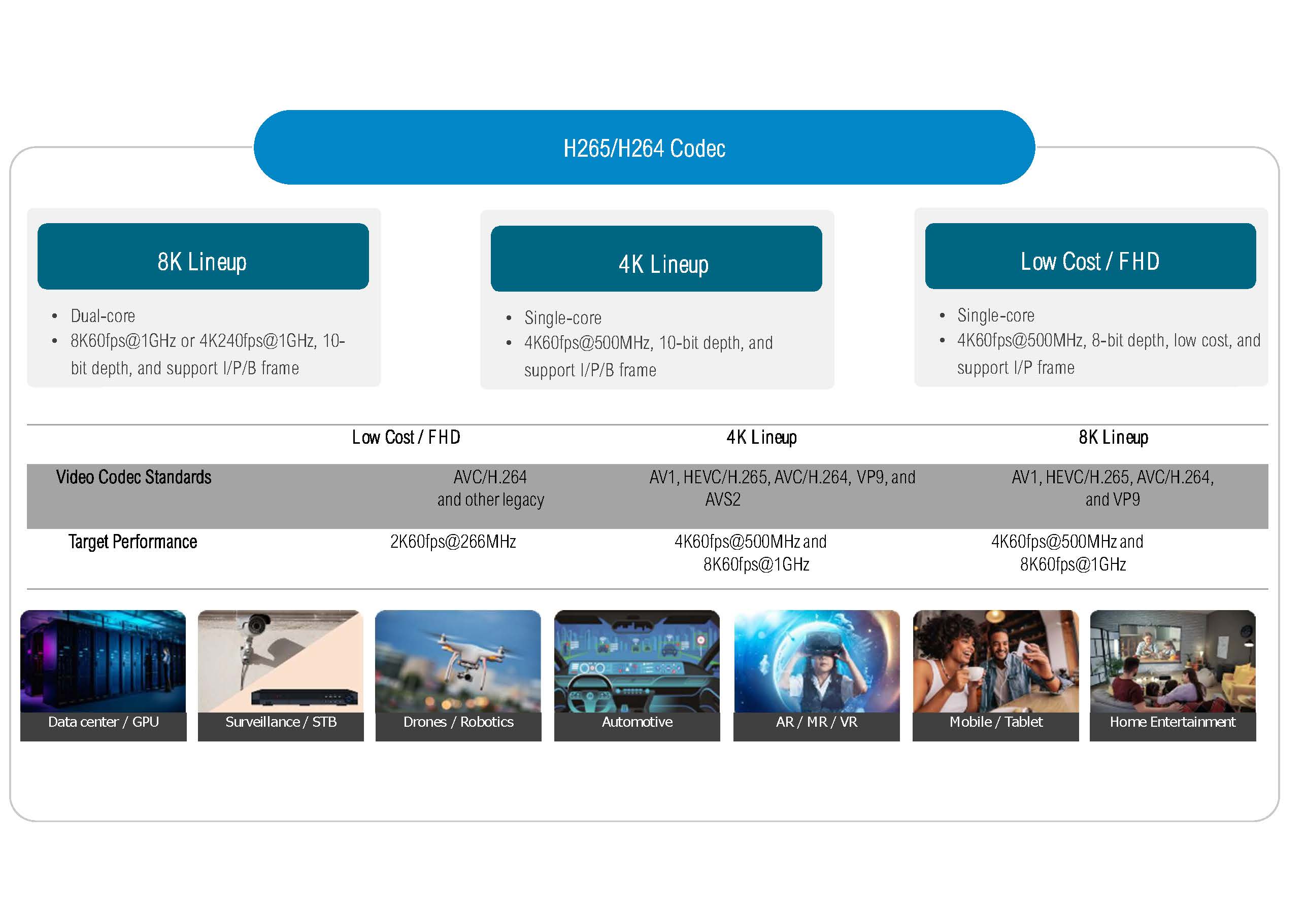Click the Dual-core bullet under 8K Lineup
This screenshot has height=923, width=1306.
(103, 316)
